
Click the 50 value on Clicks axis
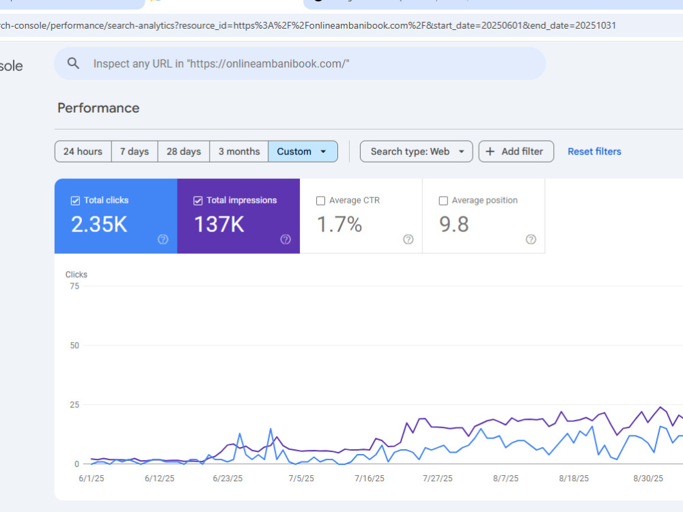point(74,345)
